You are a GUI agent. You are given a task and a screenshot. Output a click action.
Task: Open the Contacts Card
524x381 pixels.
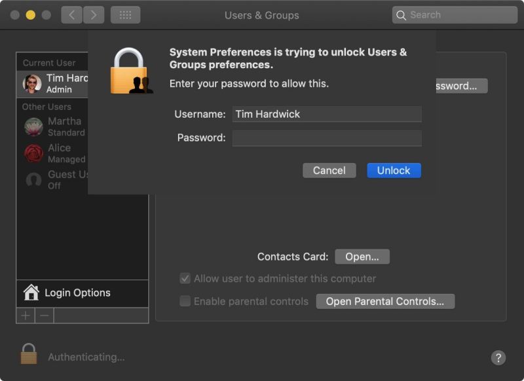pyautogui.click(x=362, y=256)
